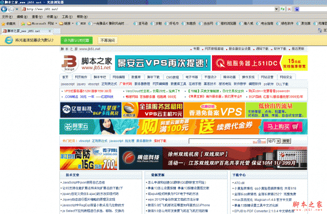Open the 网络安全 navigation tab

286,77
